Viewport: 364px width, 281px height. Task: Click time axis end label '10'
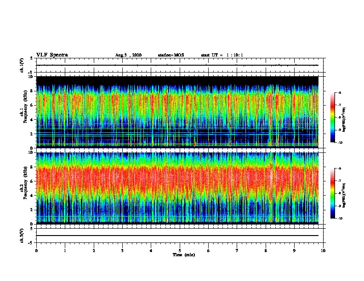pyautogui.click(x=323, y=251)
